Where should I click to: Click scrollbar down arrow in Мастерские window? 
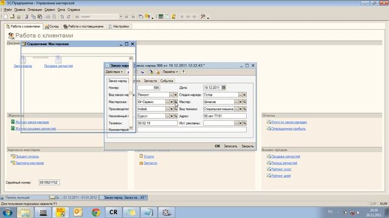tap(131, 128)
